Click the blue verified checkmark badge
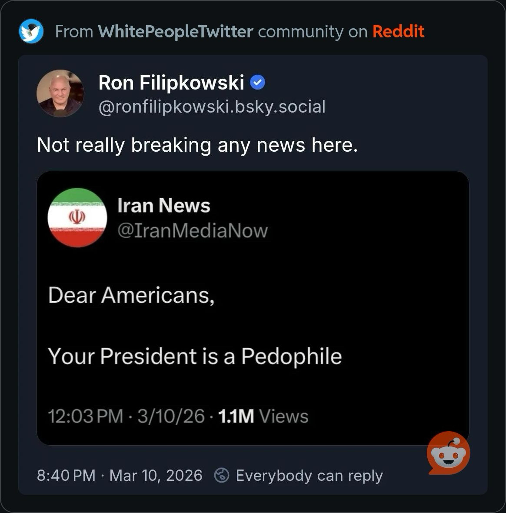The width and height of the screenshot is (506, 513). (258, 83)
